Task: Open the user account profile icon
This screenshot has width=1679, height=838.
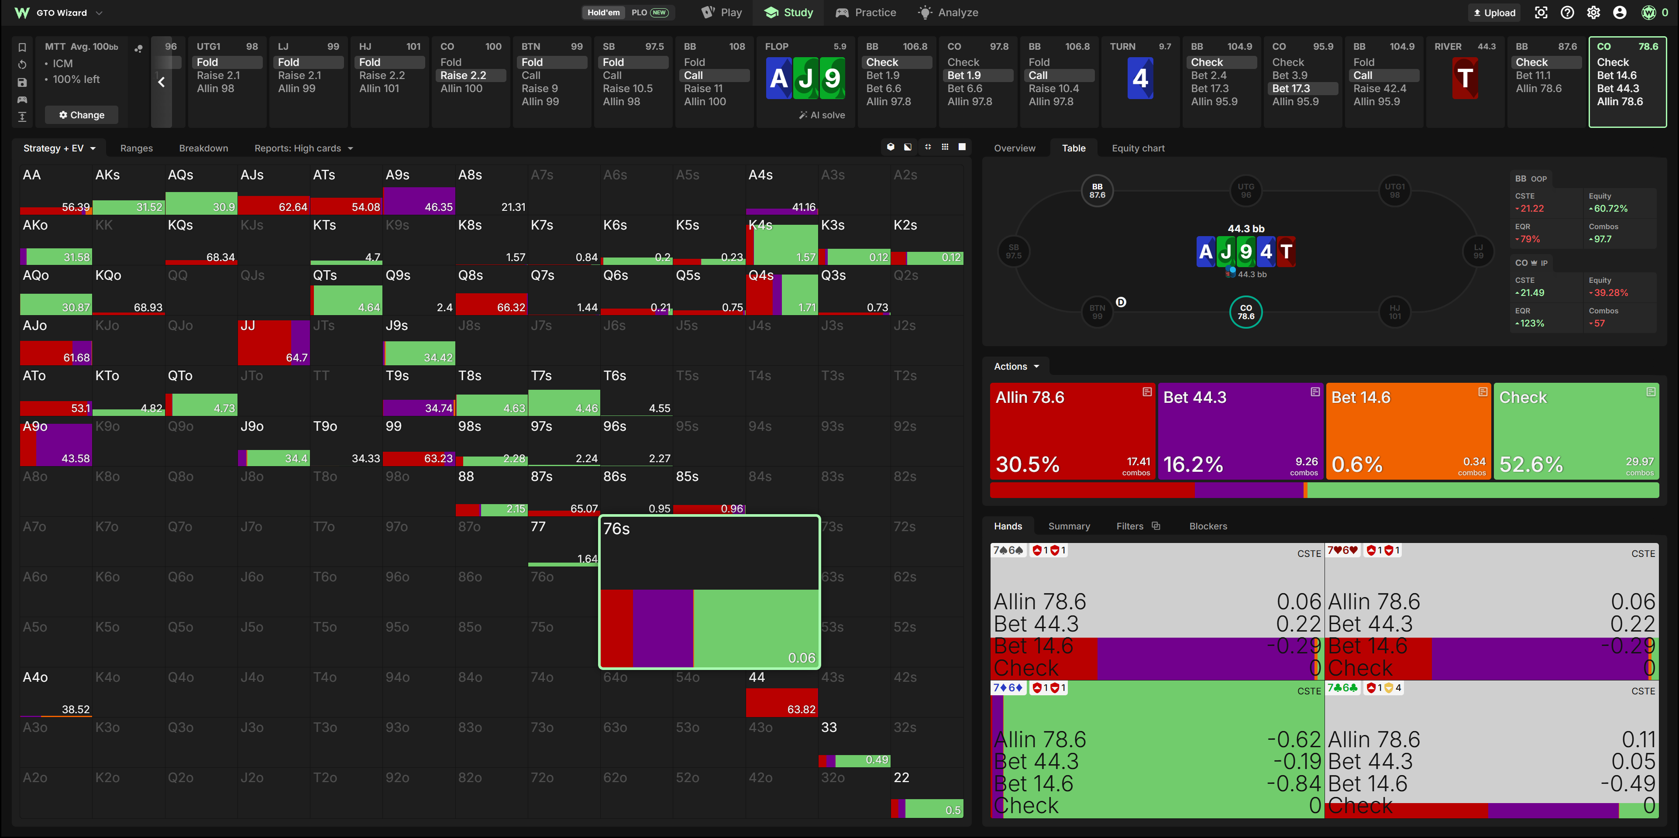Action: 1620,12
